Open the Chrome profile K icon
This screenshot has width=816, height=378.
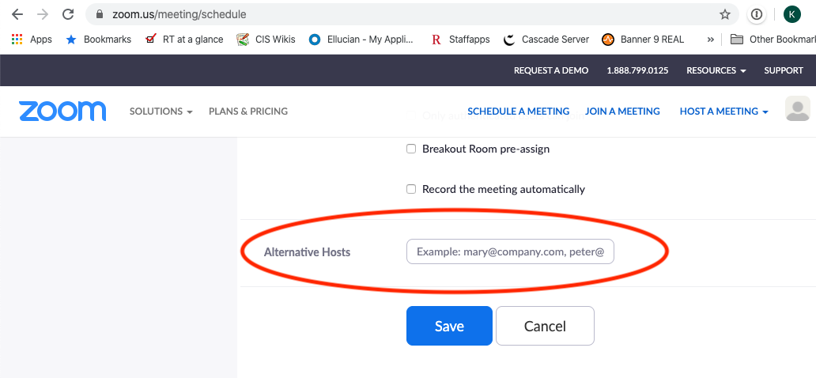791,14
